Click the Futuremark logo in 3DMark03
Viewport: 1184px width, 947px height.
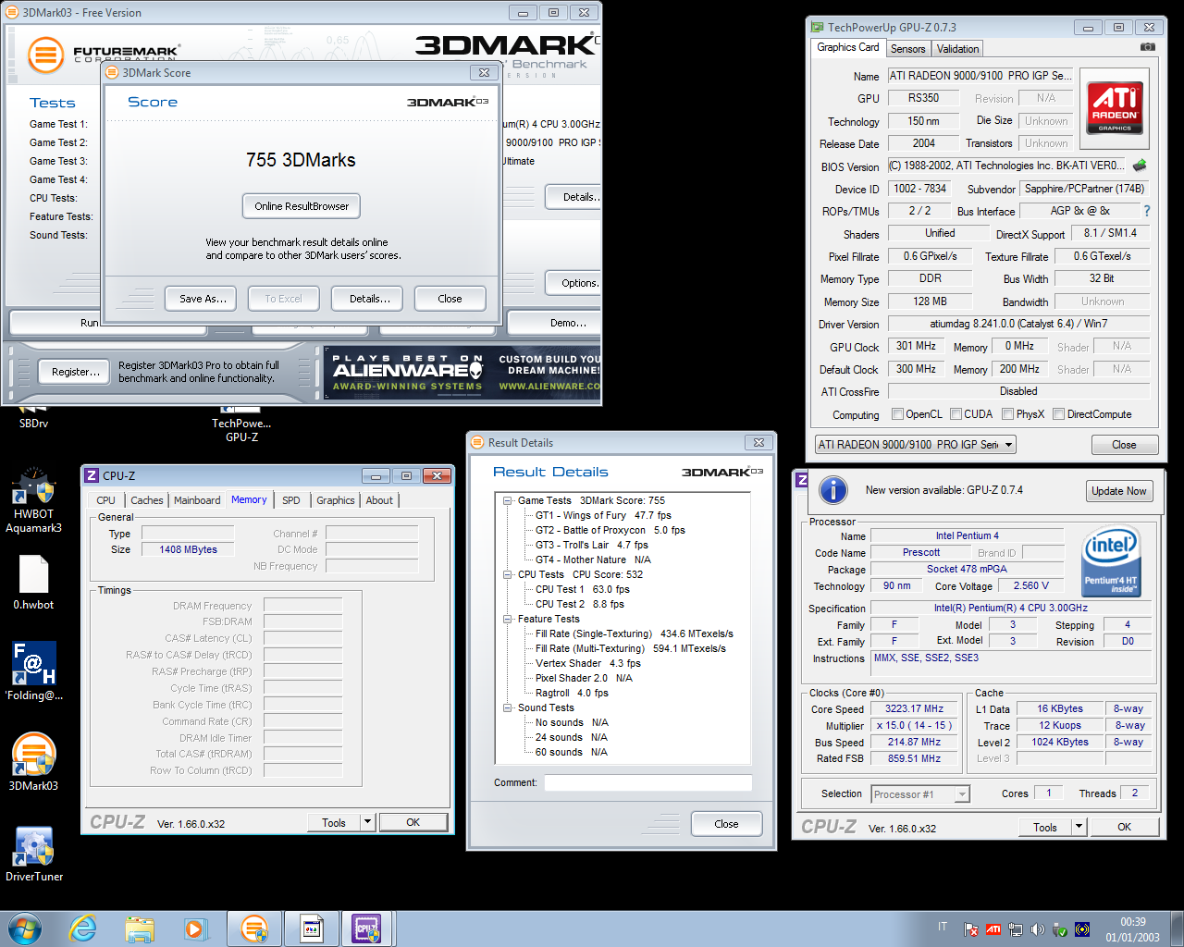[104, 55]
